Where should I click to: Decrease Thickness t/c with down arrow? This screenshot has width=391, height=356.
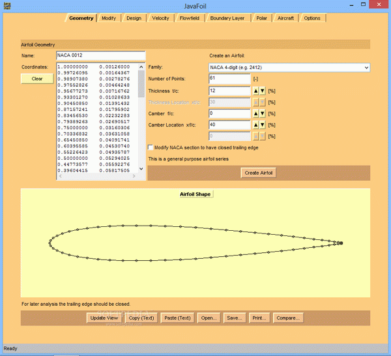click(263, 91)
